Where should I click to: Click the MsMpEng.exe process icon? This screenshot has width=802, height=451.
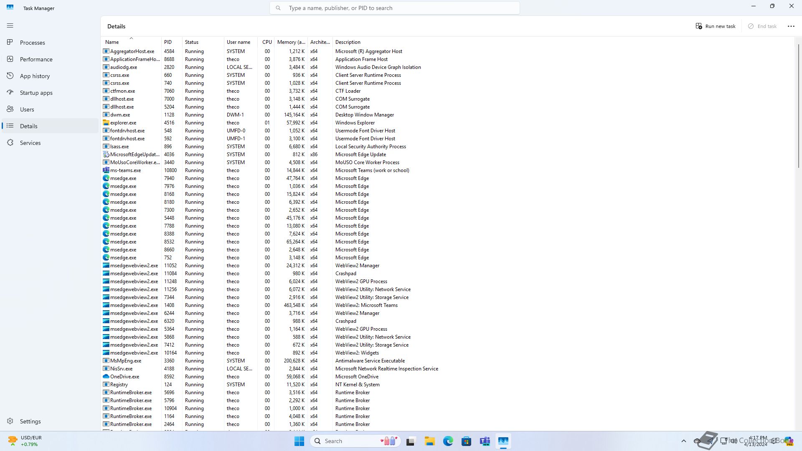[106, 361]
